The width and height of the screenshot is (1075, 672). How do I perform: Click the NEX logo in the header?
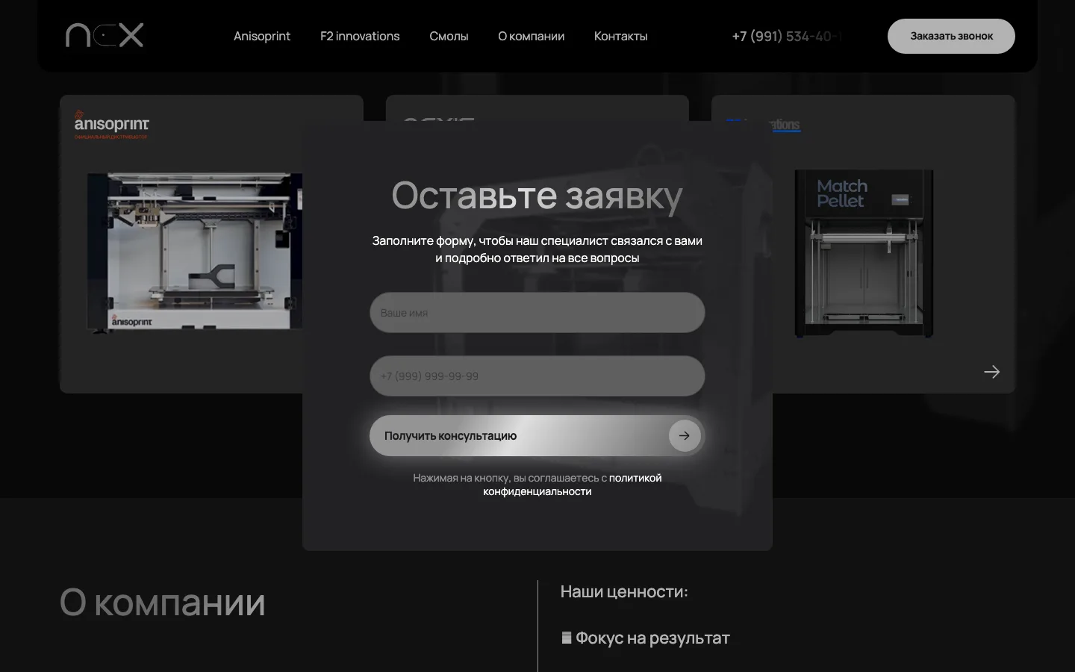click(105, 35)
